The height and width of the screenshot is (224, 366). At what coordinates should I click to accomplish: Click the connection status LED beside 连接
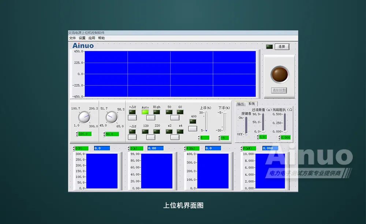click(269, 47)
